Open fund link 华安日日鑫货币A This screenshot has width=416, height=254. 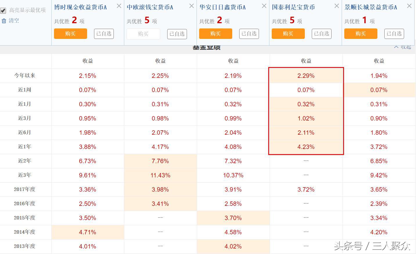[x=223, y=7]
